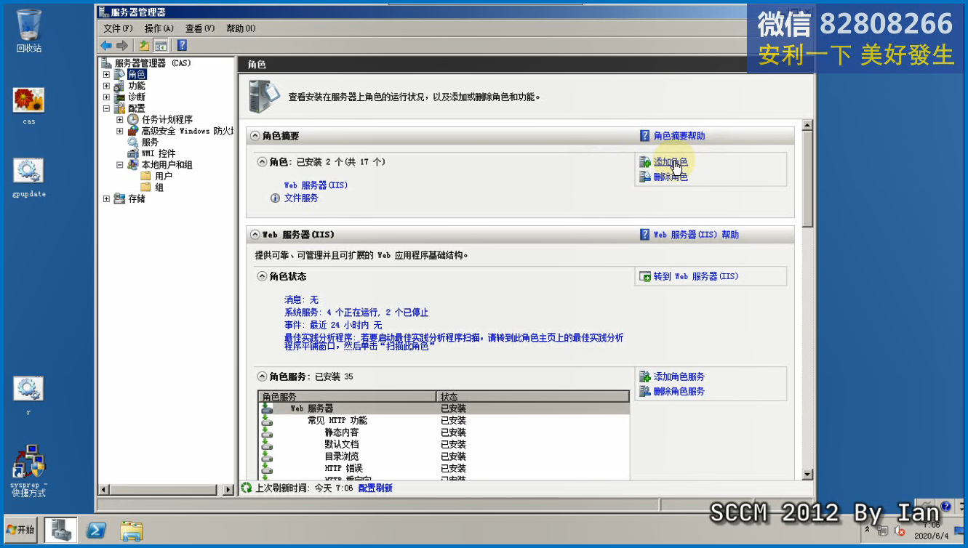Image resolution: width=968 pixels, height=548 pixels.
Task: Open the 查看(V) menu
Action: (200, 28)
